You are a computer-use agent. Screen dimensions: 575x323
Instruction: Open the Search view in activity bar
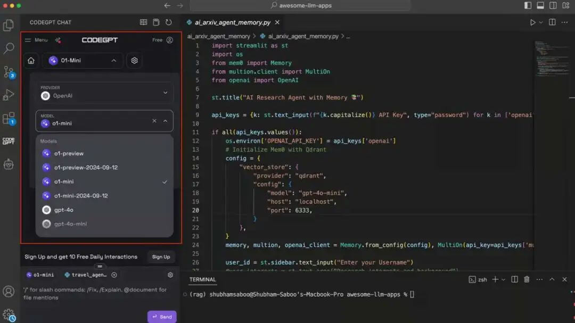[9, 48]
